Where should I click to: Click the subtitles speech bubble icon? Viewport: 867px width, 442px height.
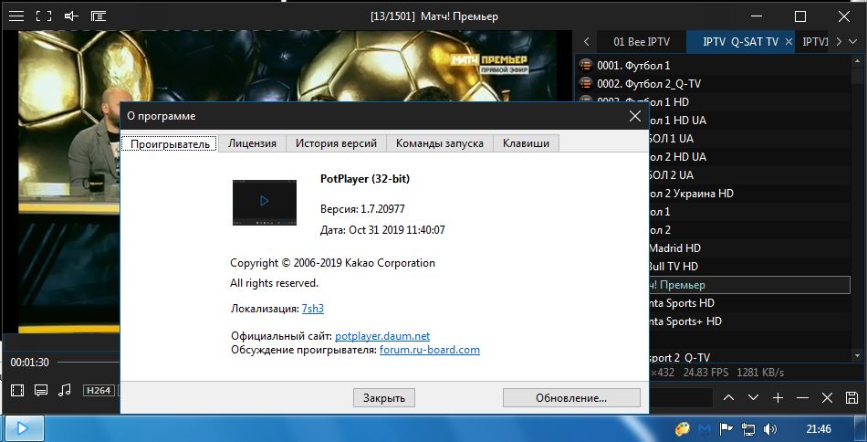coord(40,390)
